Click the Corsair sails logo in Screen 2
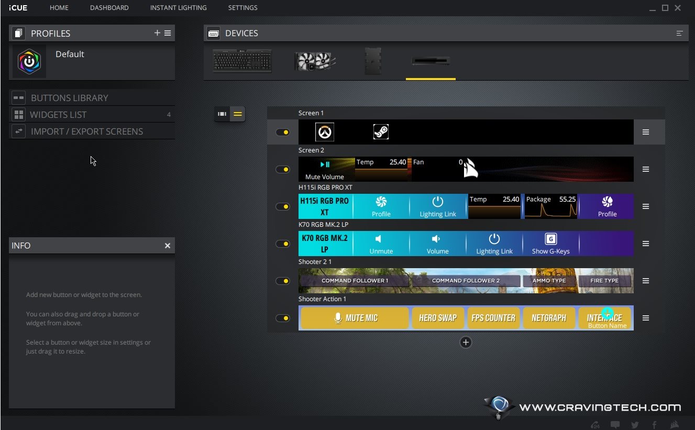This screenshot has height=430, width=695. pos(472,169)
